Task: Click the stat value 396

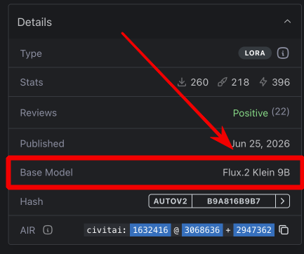Action: click(x=281, y=82)
